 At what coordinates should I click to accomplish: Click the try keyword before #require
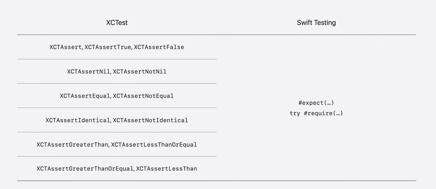295,114
